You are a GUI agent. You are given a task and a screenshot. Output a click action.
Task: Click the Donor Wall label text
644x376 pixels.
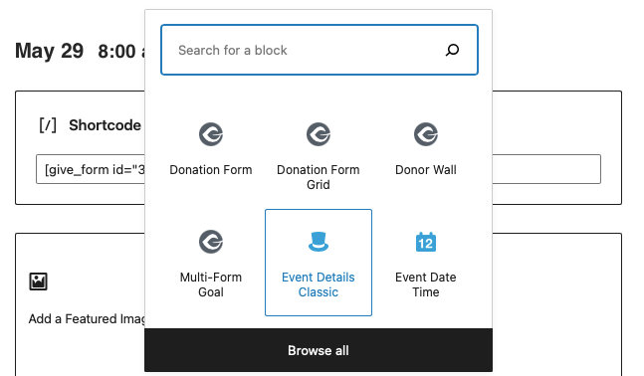point(425,170)
